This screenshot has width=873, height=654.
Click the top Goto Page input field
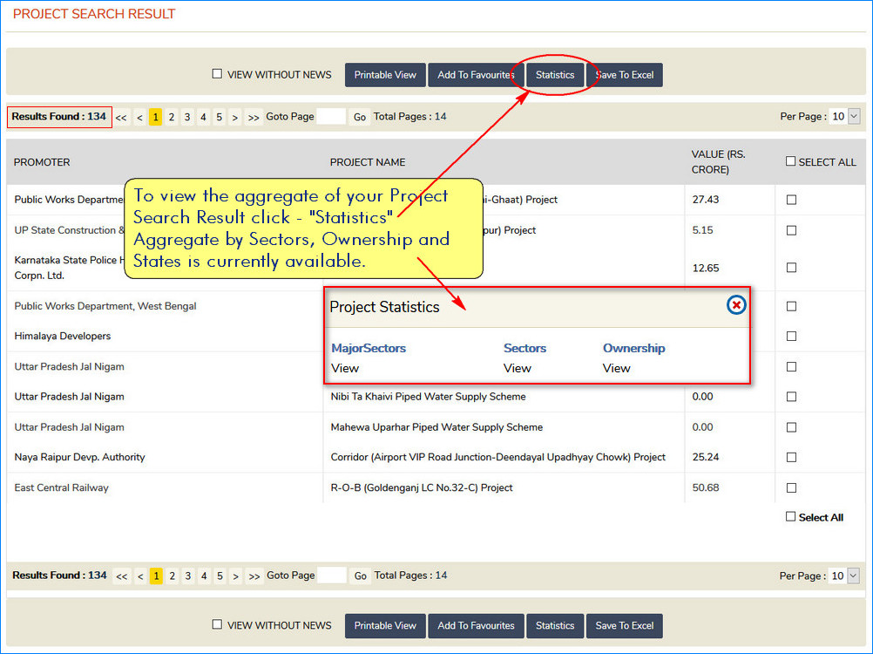(x=331, y=117)
